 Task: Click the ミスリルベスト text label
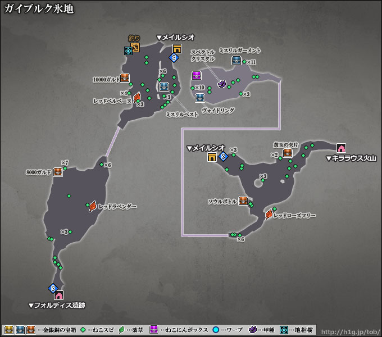click(182, 115)
